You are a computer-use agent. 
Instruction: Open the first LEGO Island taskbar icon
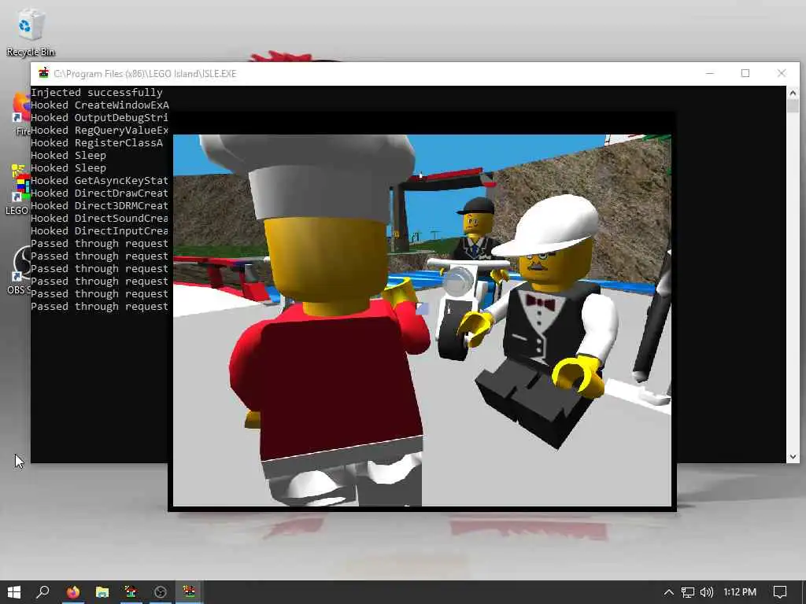pos(131,592)
